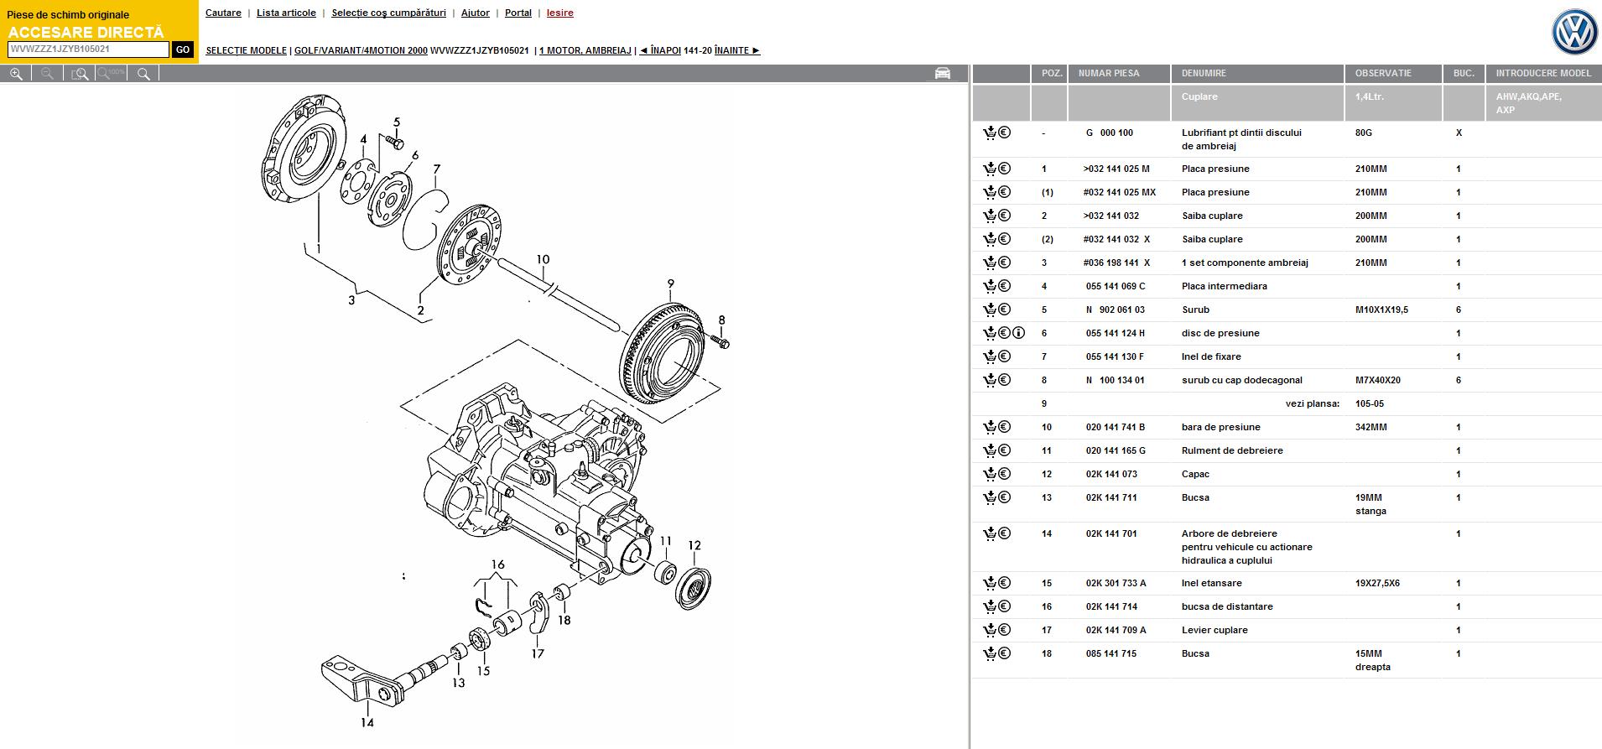
Task: Add G 000 100 lubricant to cart
Action: click(x=990, y=133)
